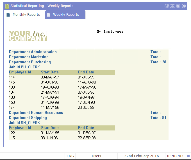
Task: Click end date 07-JUL-95
Action: [x=86, y=92]
